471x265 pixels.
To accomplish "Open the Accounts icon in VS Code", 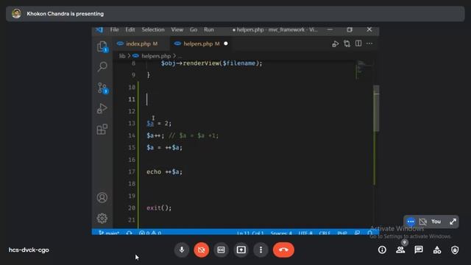I will 102,198.
